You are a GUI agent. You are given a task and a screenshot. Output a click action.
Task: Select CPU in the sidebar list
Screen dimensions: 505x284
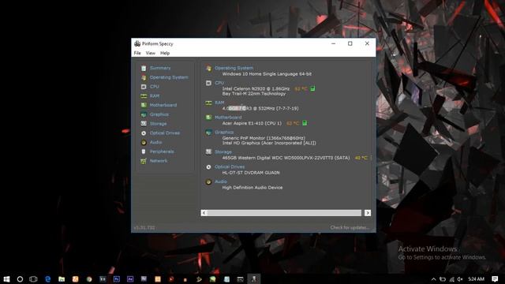click(155, 87)
